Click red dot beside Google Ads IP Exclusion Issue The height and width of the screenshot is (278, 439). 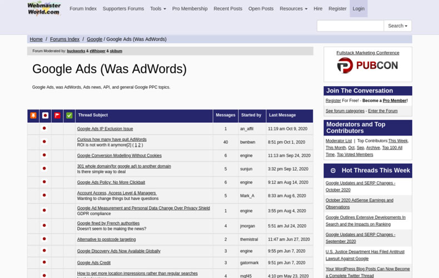click(x=44, y=128)
